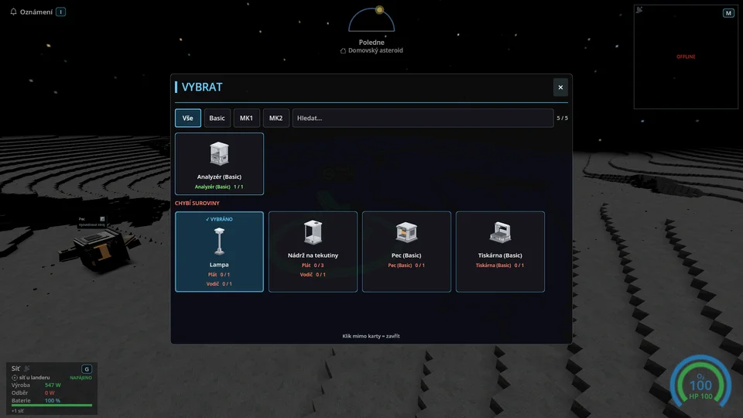Click the 'NAPÁJENO' status label
This screenshot has width=743, height=418.
[81, 378]
